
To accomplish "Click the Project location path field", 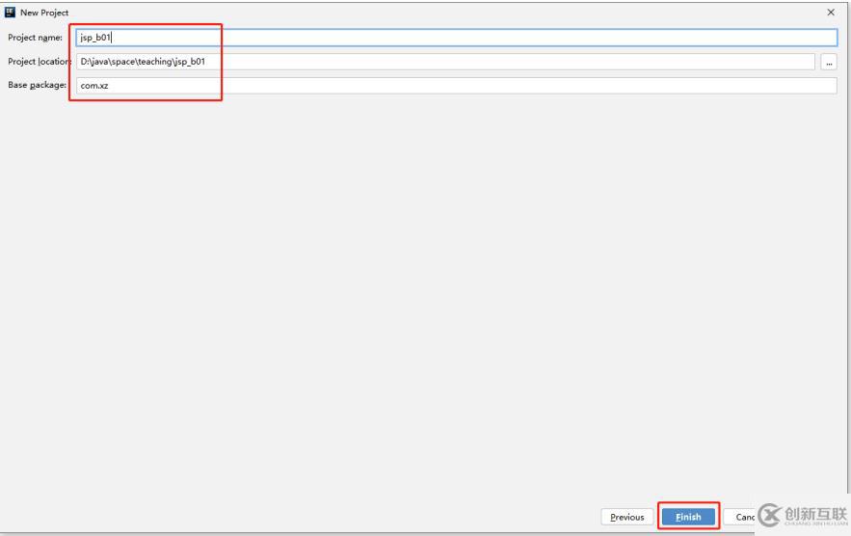I will 445,62.
